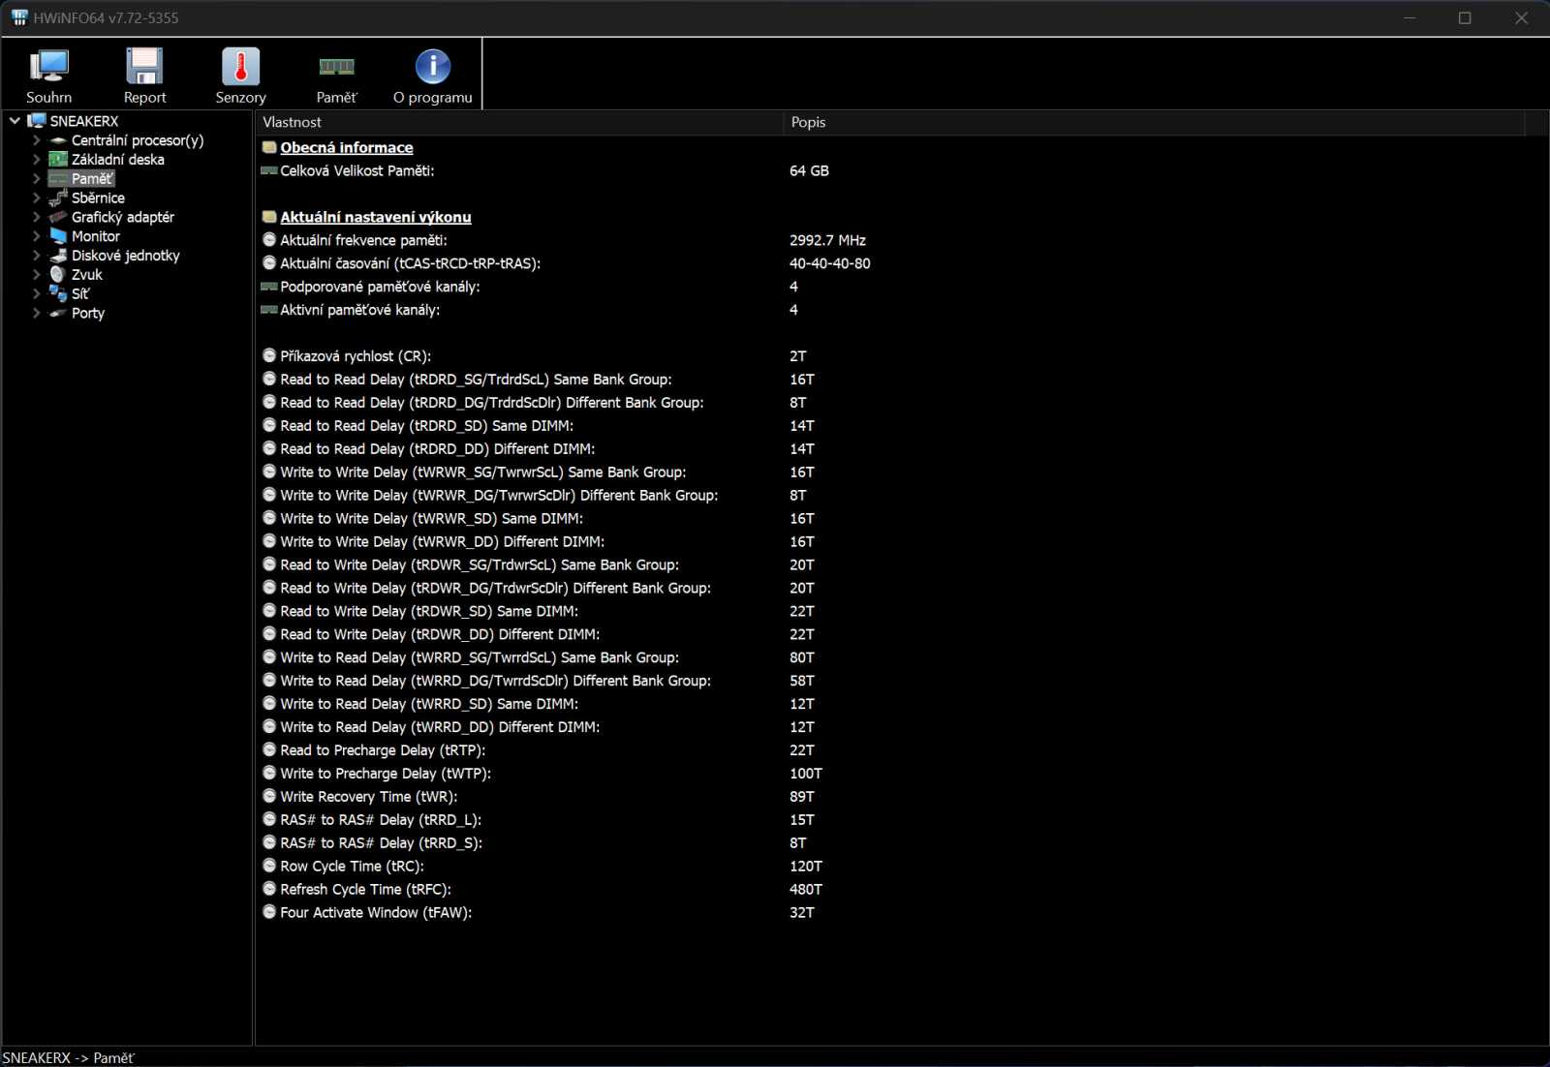Click the Diskové jednotky drive icon
The image size is (1550, 1067).
click(58, 256)
